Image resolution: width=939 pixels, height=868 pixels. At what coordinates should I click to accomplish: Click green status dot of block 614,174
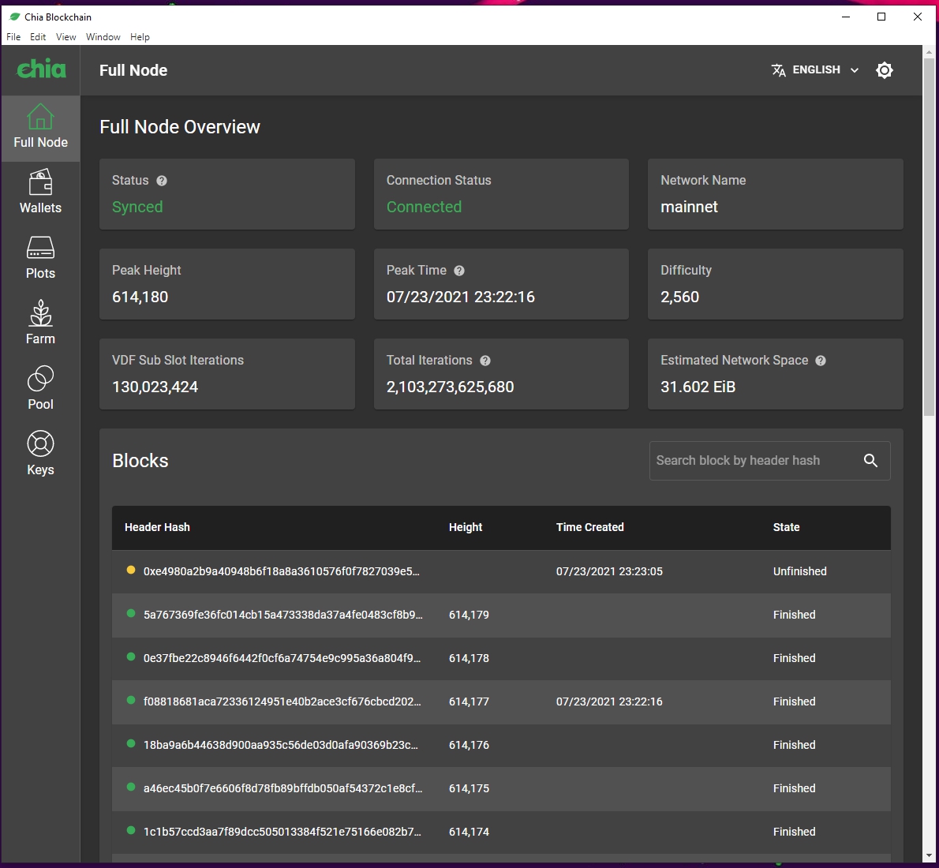[x=131, y=830]
